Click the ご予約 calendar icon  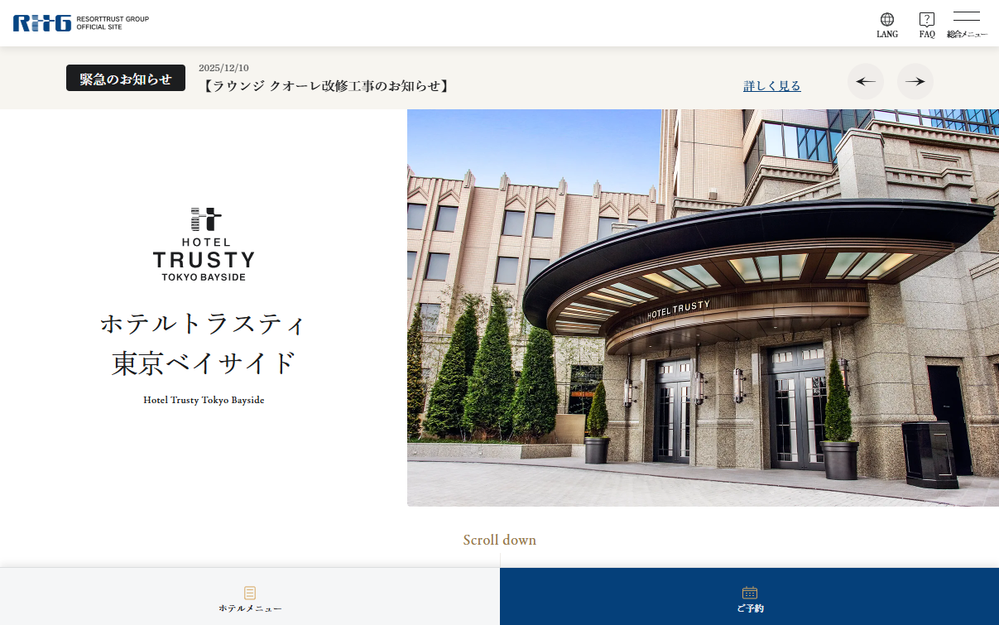click(750, 591)
